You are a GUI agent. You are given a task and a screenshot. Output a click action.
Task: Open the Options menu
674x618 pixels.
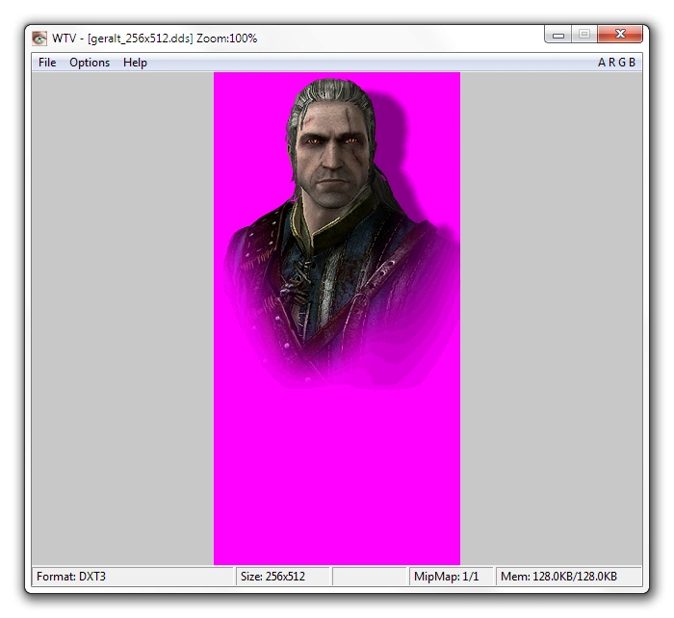pyautogui.click(x=90, y=63)
